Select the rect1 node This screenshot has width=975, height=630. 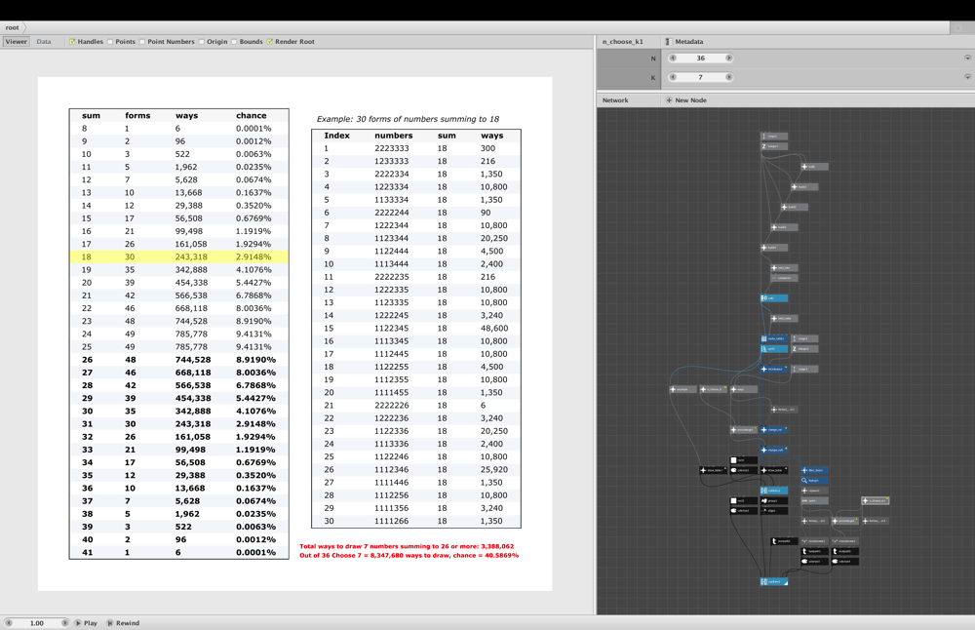click(x=744, y=460)
